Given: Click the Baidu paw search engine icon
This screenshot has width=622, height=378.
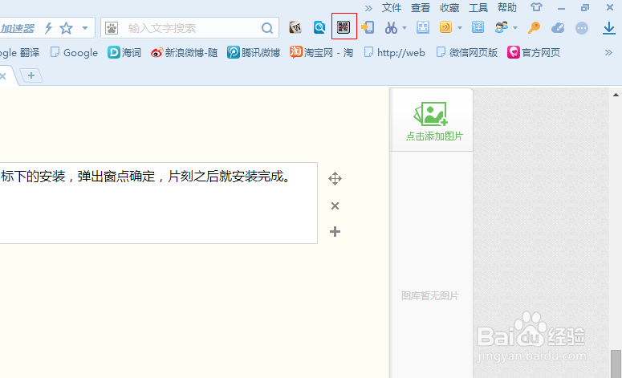Looking at the screenshot, I should pyautogui.click(x=111, y=28).
